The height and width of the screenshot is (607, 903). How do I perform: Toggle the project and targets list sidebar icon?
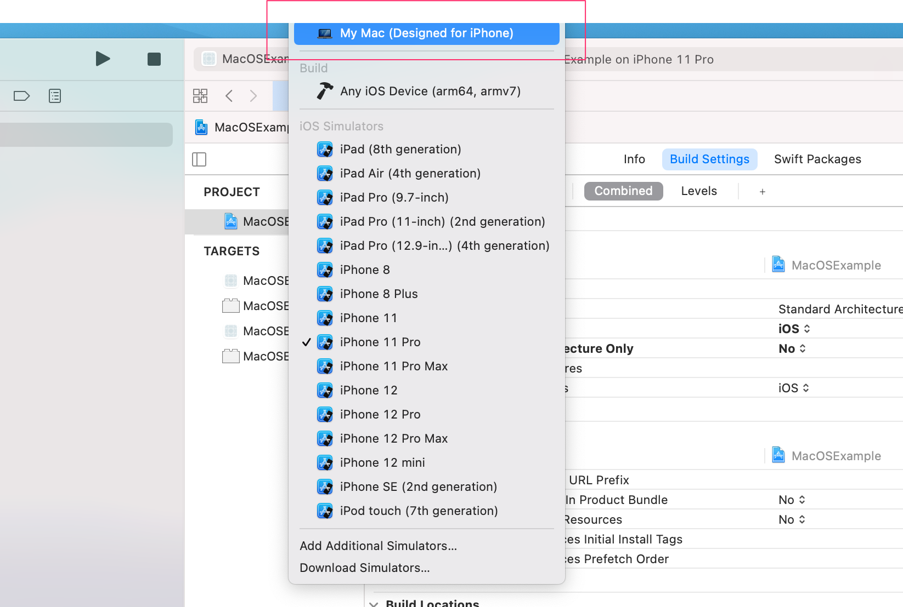tap(199, 159)
